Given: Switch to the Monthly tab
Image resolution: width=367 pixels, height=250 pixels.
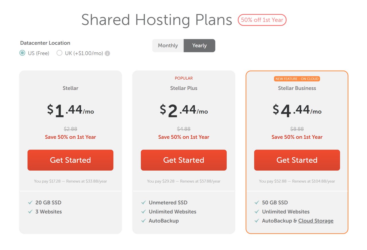Looking at the screenshot, I should pos(168,46).
